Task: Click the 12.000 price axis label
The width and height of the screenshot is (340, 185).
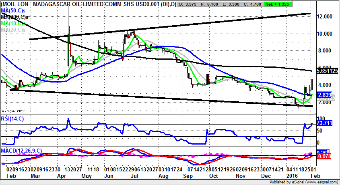Action: click(x=324, y=16)
